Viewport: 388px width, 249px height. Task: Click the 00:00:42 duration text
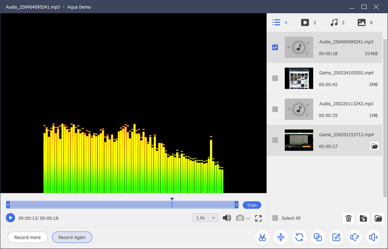[x=328, y=85]
